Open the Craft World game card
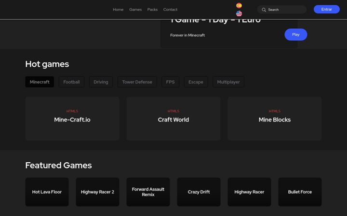Screen dimensions: 347x216 (173, 119)
